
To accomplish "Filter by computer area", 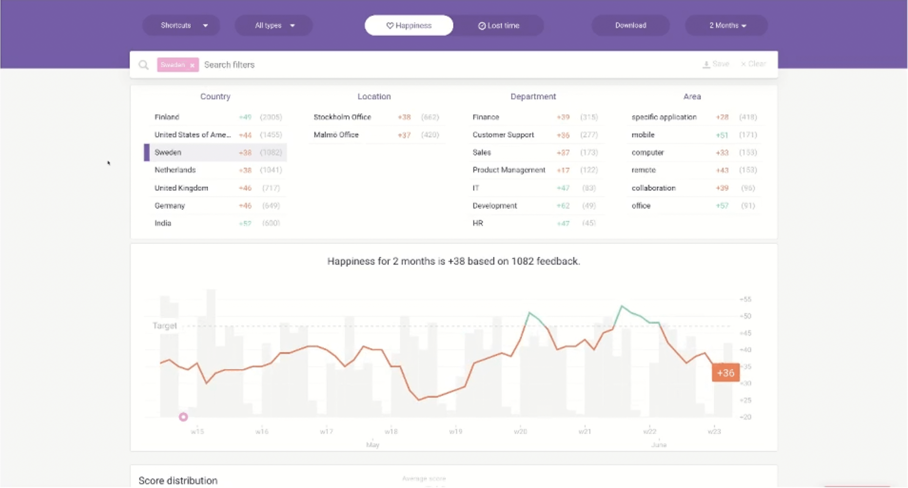I will coord(694,153).
